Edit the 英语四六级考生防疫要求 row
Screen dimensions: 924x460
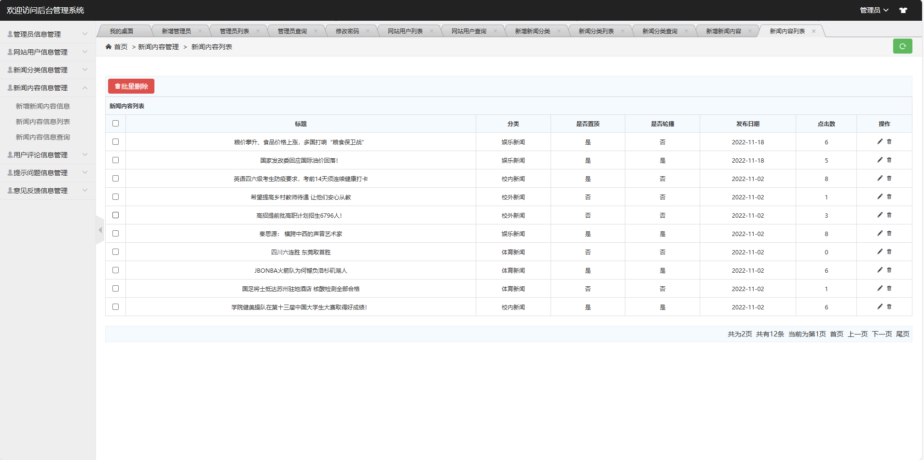pos(880,178)
